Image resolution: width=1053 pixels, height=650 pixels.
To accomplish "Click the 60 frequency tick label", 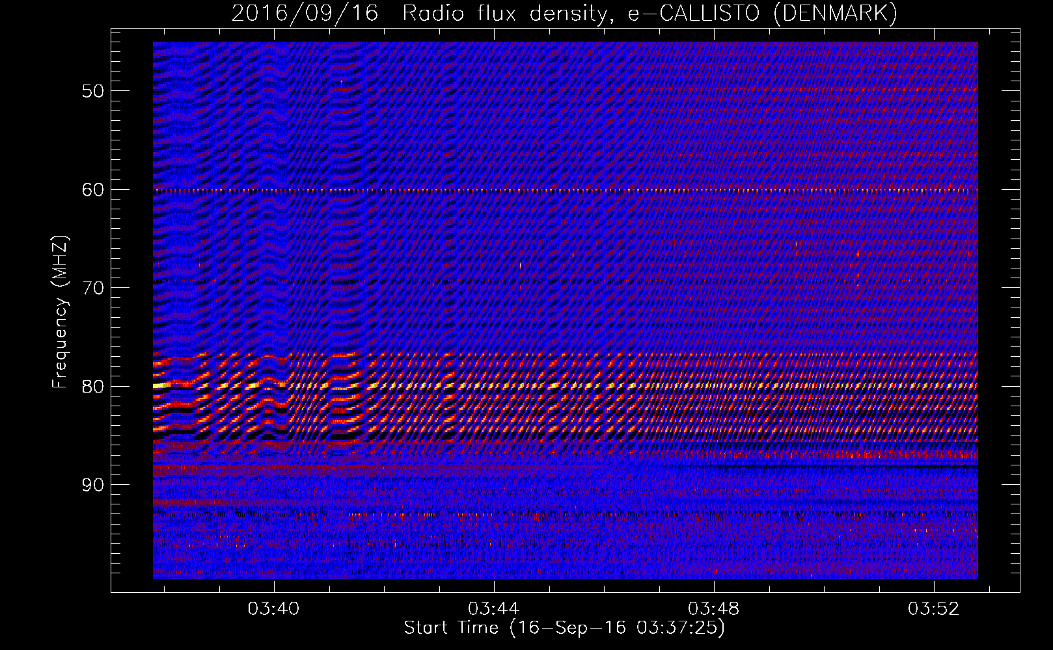I will coord(93,190).
